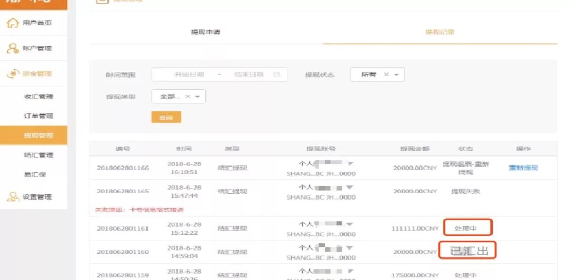
Task: Click order number 2018062801159
Action: 123,275
